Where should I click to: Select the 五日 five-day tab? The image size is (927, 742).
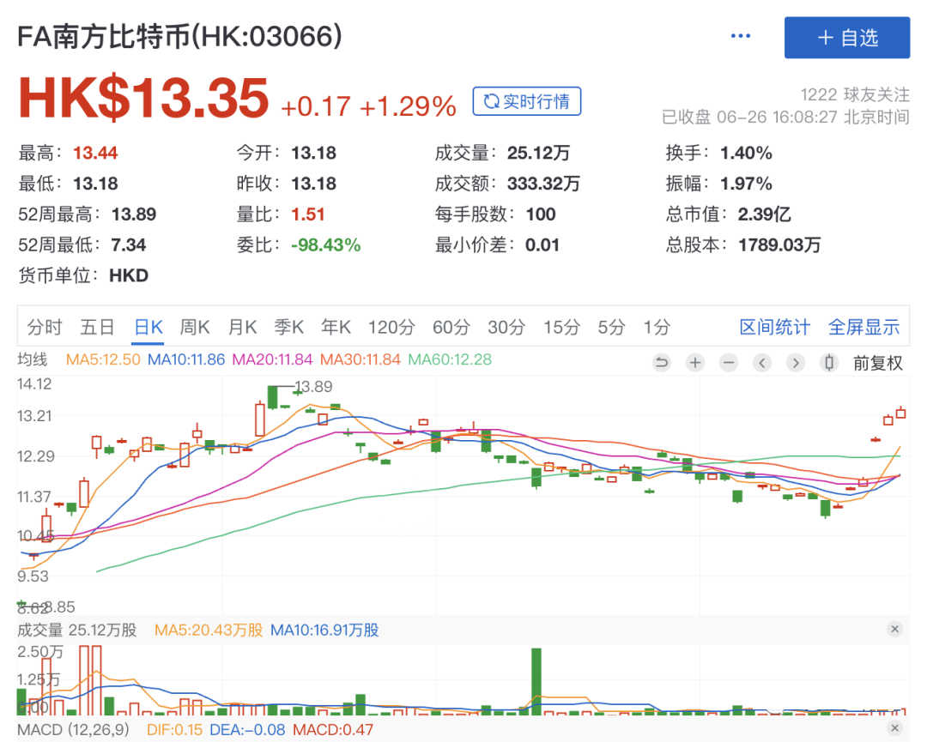(x=97, y=327)
